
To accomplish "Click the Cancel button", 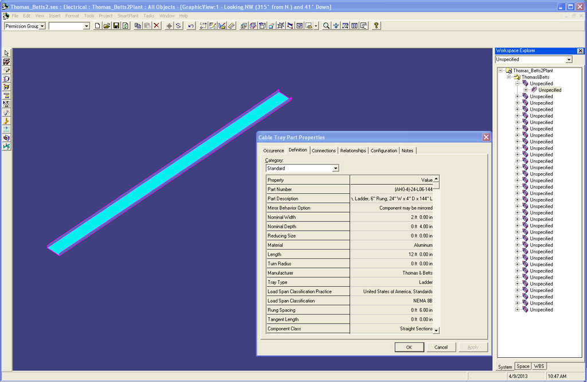I will click(441, 347).
